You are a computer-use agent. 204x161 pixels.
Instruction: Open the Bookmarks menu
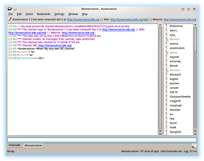tap(43, 14)
